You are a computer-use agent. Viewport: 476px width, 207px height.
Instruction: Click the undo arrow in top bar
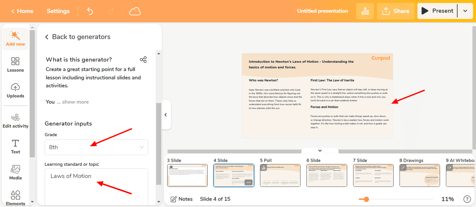(90, 11)
